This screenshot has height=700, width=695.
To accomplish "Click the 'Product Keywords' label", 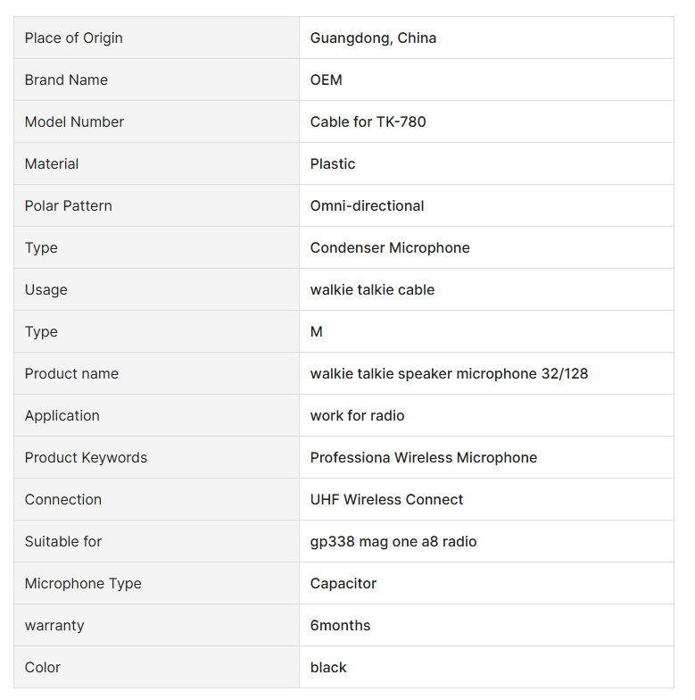I will click(x=86, y=457).
